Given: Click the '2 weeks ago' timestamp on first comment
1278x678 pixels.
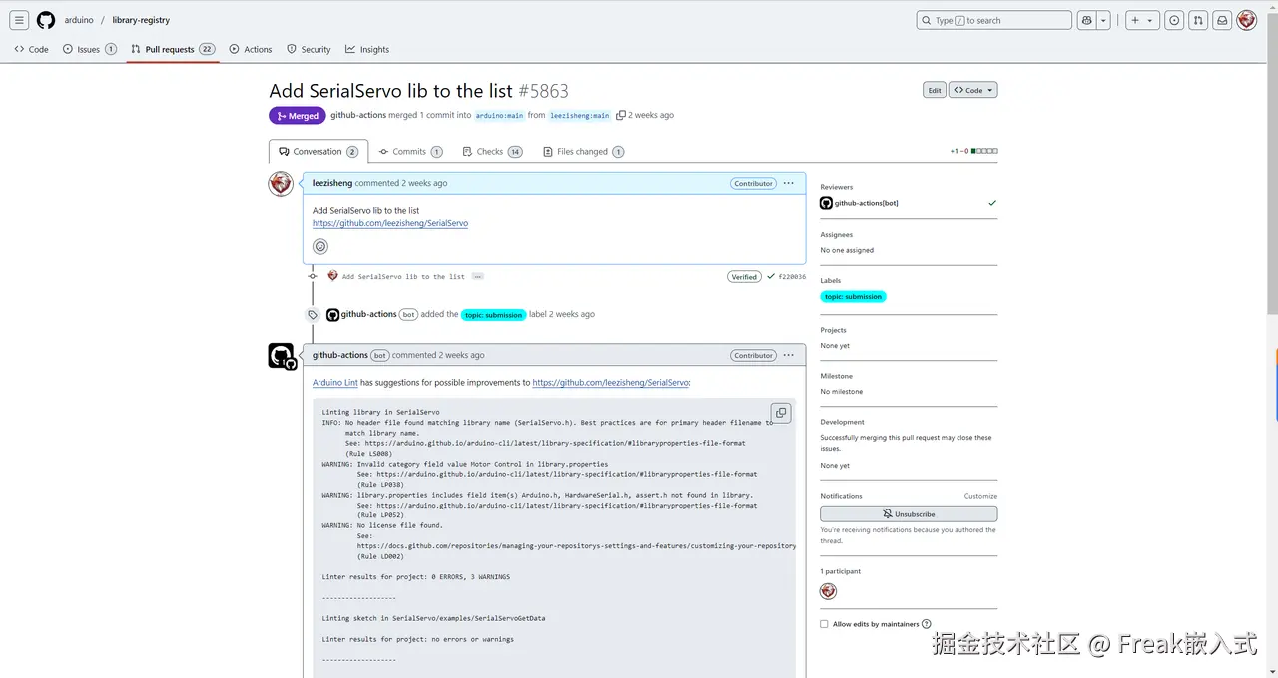Looking at the screenshot, I should point(424,183).
